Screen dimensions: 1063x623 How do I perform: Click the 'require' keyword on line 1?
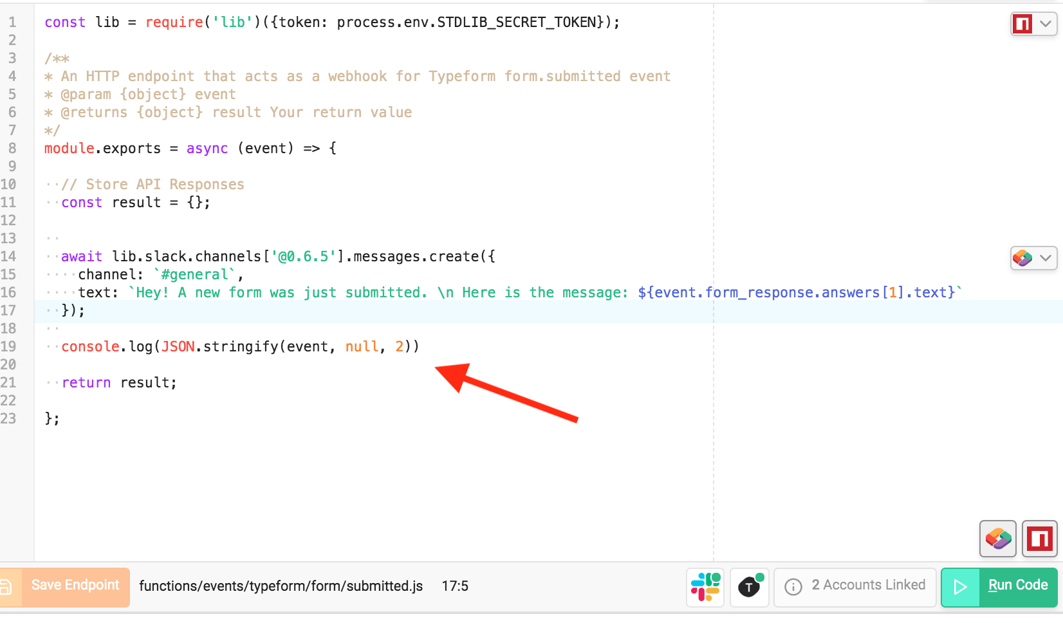click(x=174, y=22)
